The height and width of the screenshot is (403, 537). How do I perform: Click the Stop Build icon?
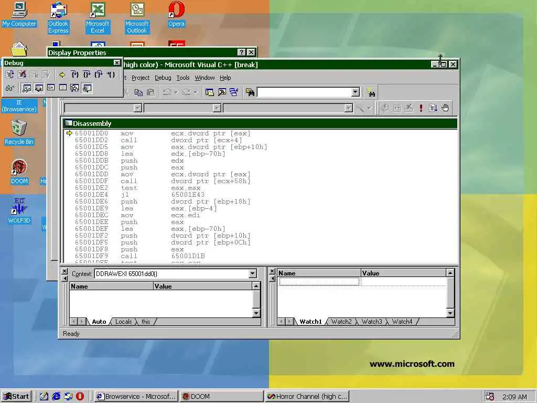coord(409,108)
